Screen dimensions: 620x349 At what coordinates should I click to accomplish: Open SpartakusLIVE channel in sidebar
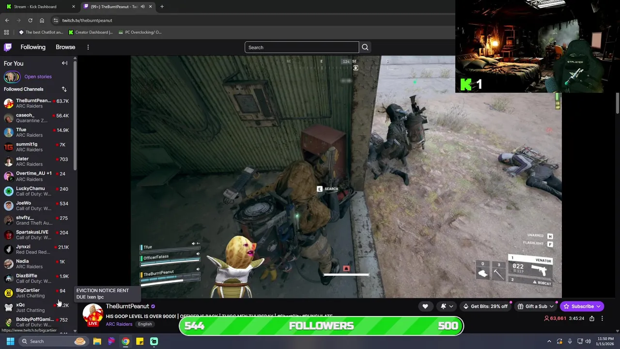click(37, 235)
